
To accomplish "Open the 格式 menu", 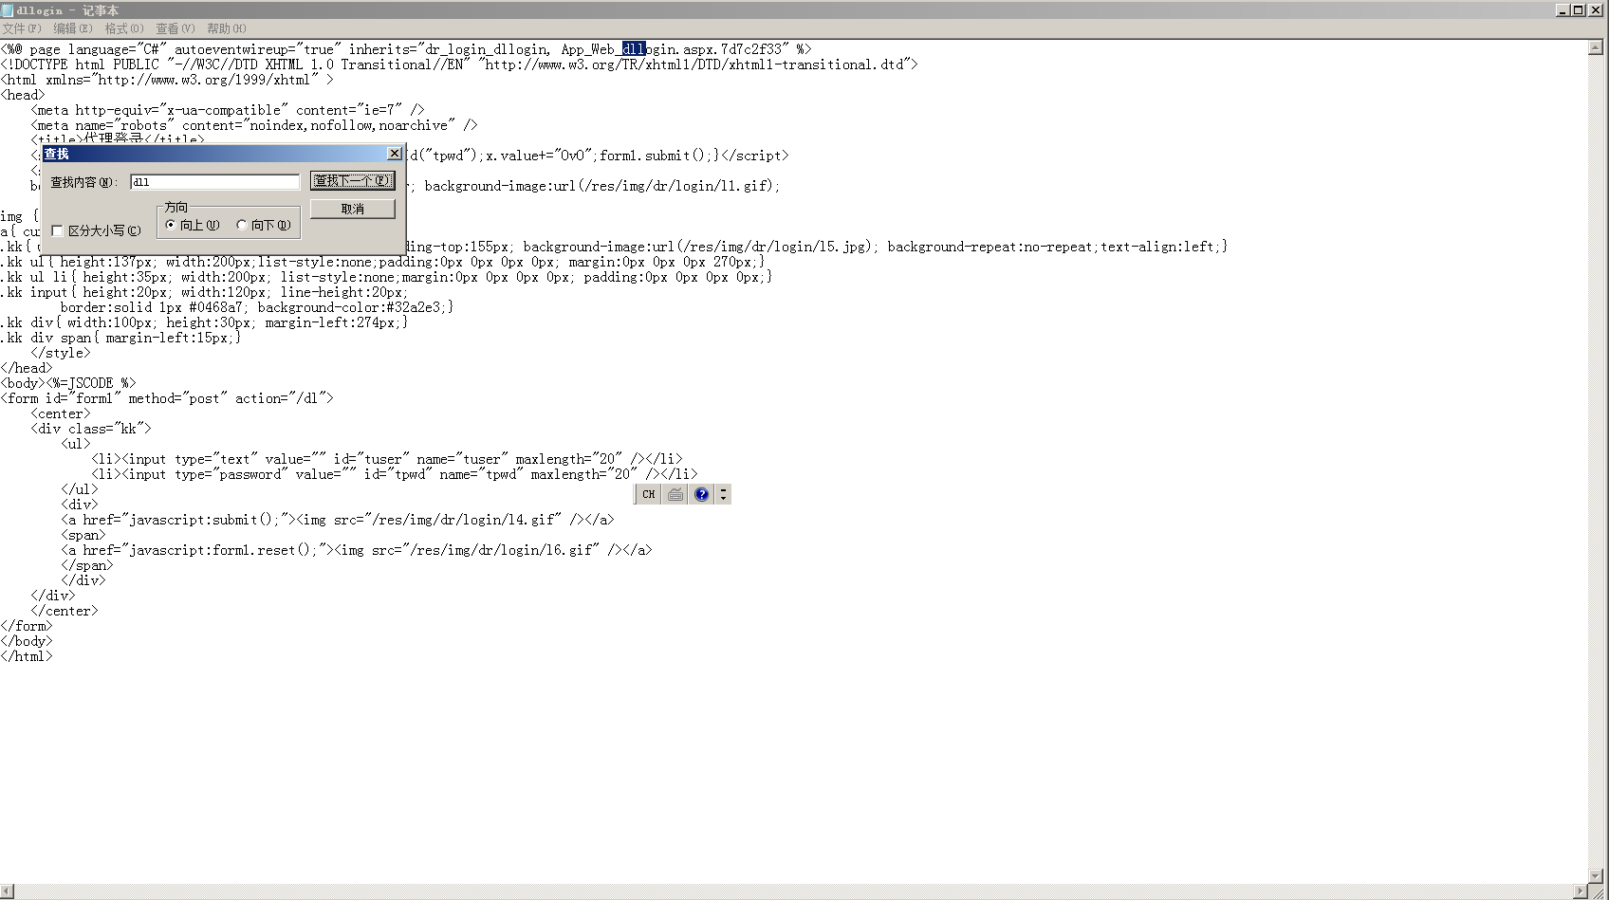I will coord(123,28).
